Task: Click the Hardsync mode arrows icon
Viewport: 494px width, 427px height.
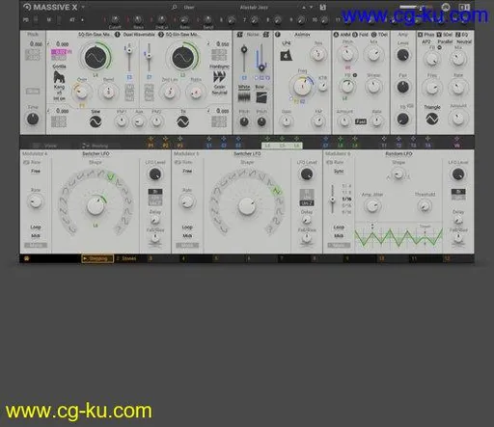Action: [219, 77]
